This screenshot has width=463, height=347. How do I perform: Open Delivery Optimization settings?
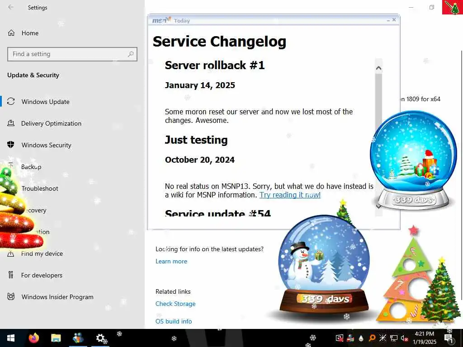51,123
